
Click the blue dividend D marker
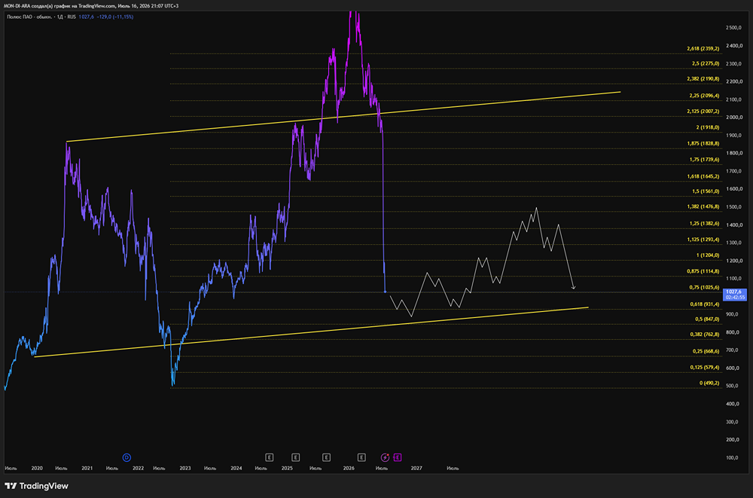[127, 457]
